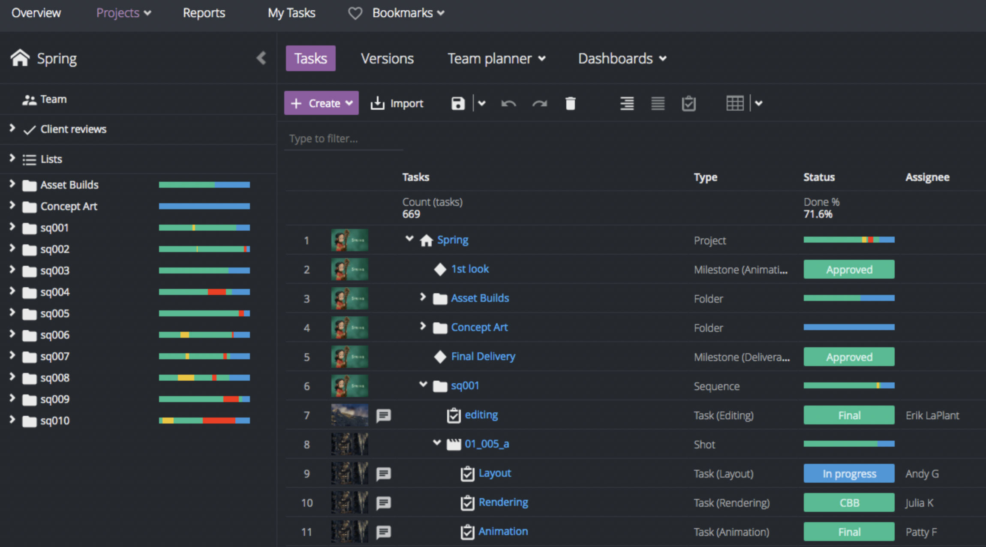The width and height of the screenshot is (986, 547).
Task: Open the 01_005_a shot link
Action: pyautogui.click(x=487, y=444)
